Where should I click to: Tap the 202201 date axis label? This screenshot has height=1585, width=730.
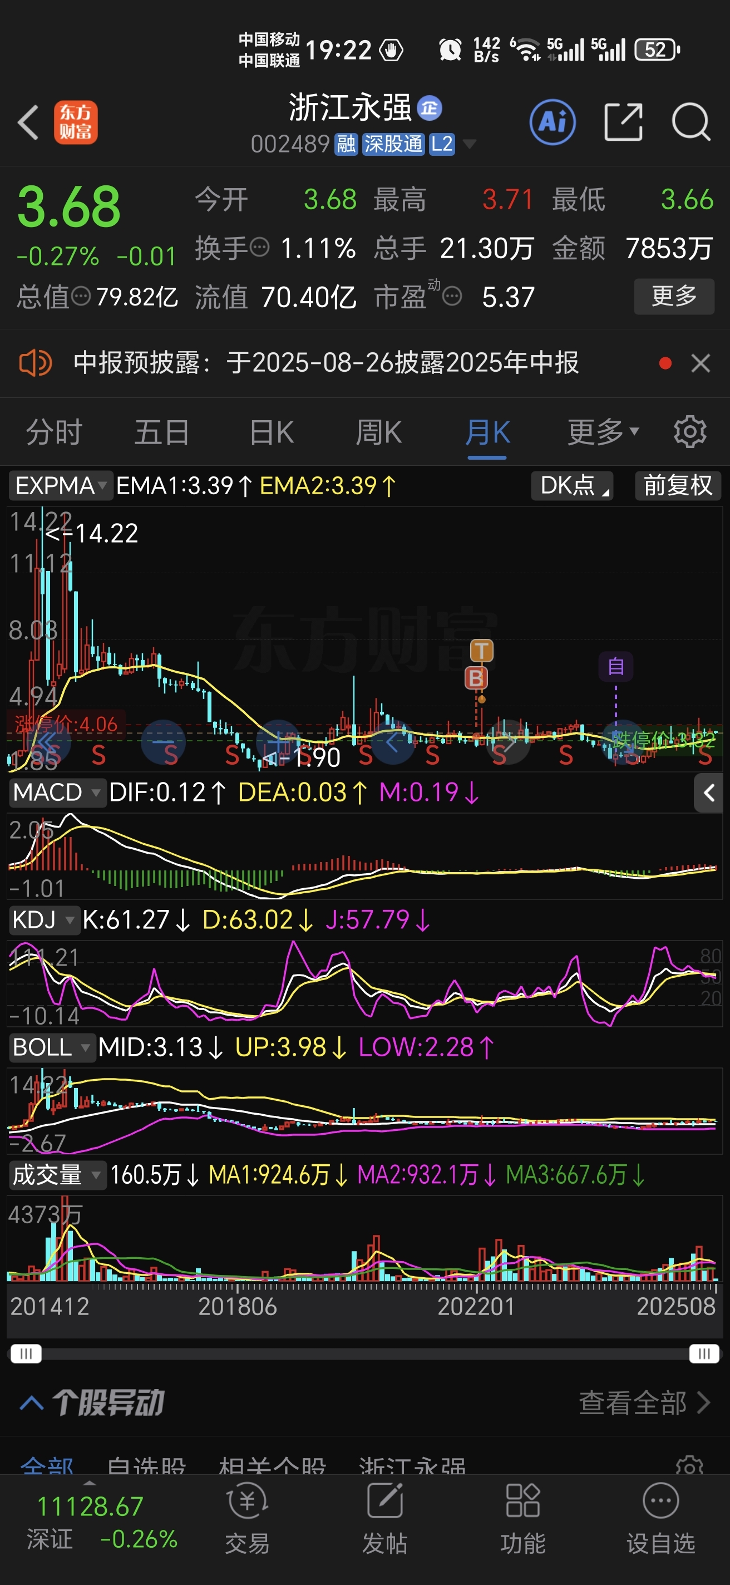pyautogui.click(x=475, y=1307)
